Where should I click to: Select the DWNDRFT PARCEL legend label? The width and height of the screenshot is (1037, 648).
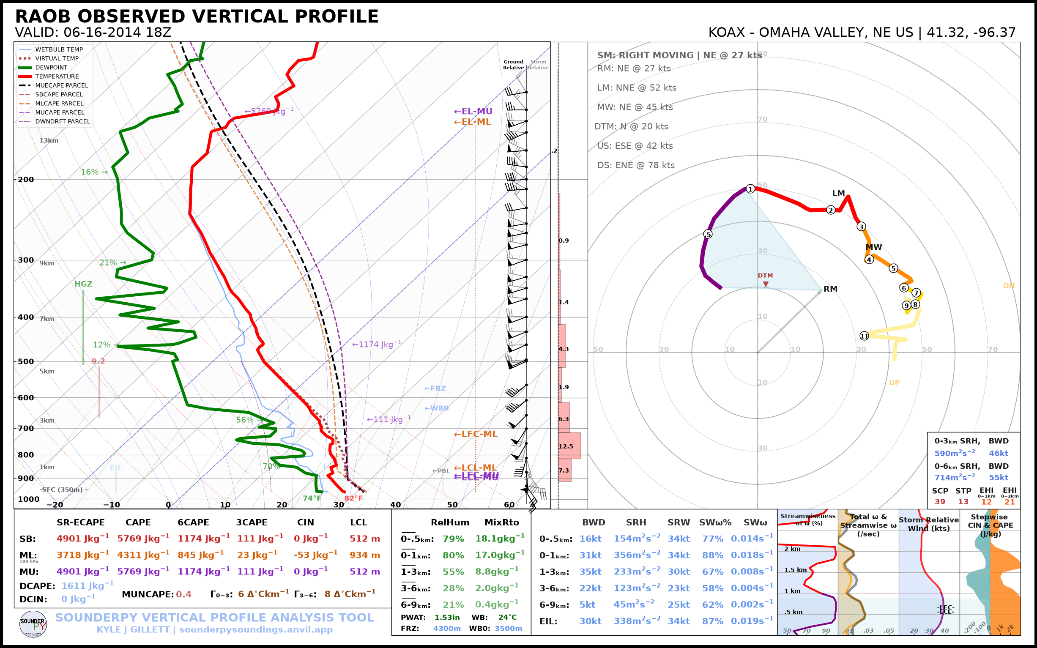pyautogui.click(x=63, y=122)
